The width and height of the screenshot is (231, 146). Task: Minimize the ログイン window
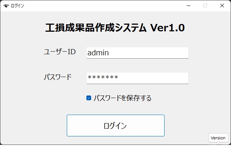[x=189, y=6]
